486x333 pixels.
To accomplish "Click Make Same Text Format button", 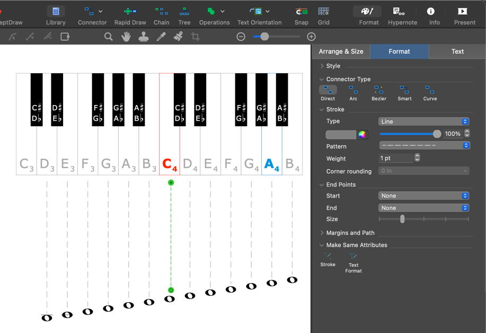I will pos(354,263).
